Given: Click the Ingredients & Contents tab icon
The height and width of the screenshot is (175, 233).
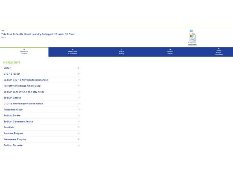Looking at the screenshot, I should pyautogui.click(x=24, y=49).
